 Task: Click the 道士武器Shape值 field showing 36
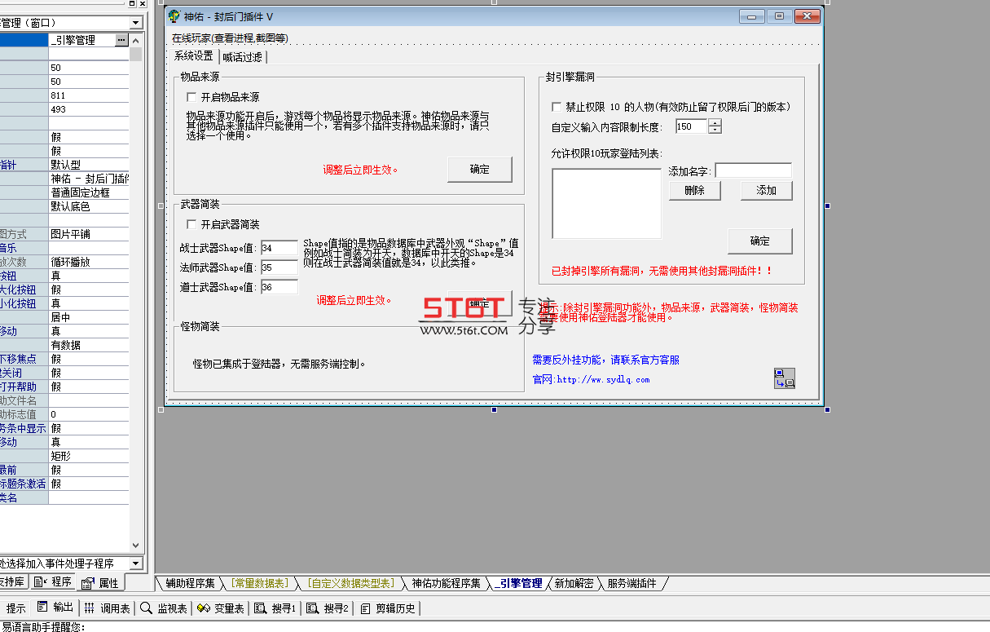point(279,287)
